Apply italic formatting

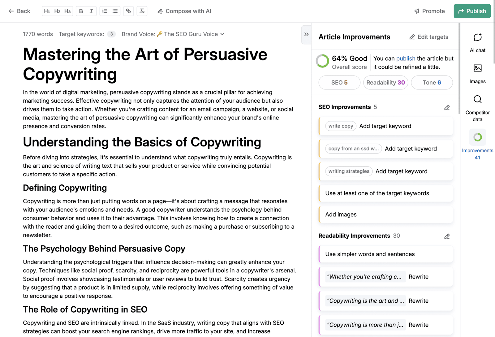(x=91, y=11)
